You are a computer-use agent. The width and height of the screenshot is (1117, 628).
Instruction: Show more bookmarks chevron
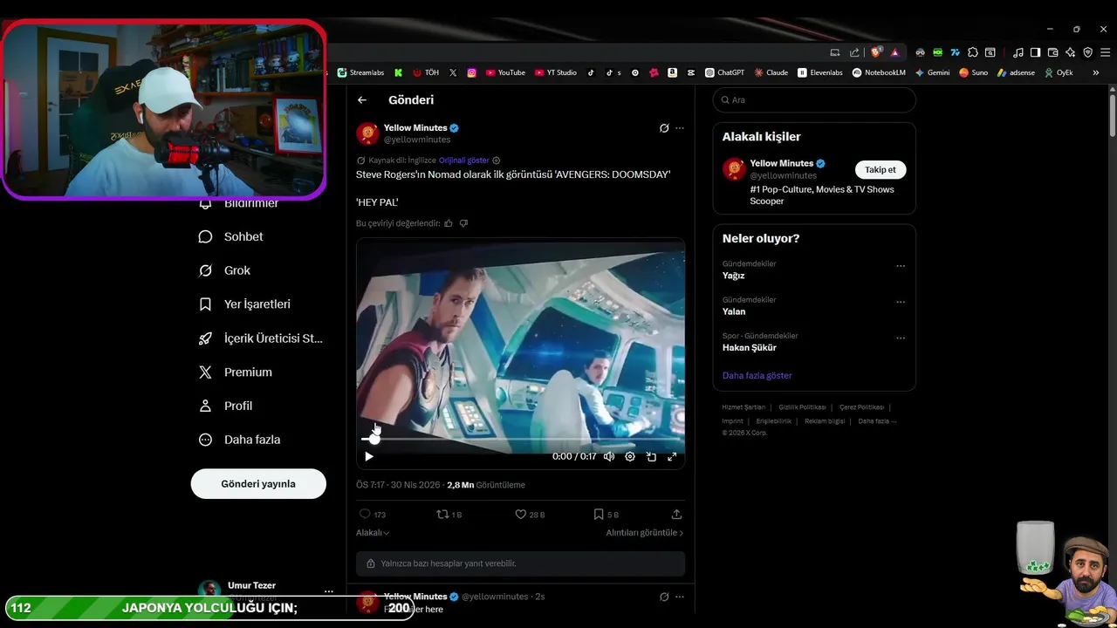(1095, 72)
